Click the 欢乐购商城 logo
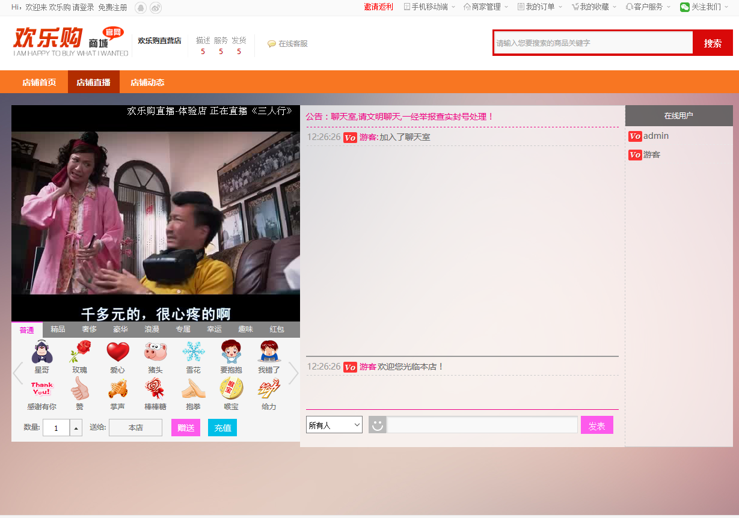This screenshot has width=739, height=518. coord(70,41)
